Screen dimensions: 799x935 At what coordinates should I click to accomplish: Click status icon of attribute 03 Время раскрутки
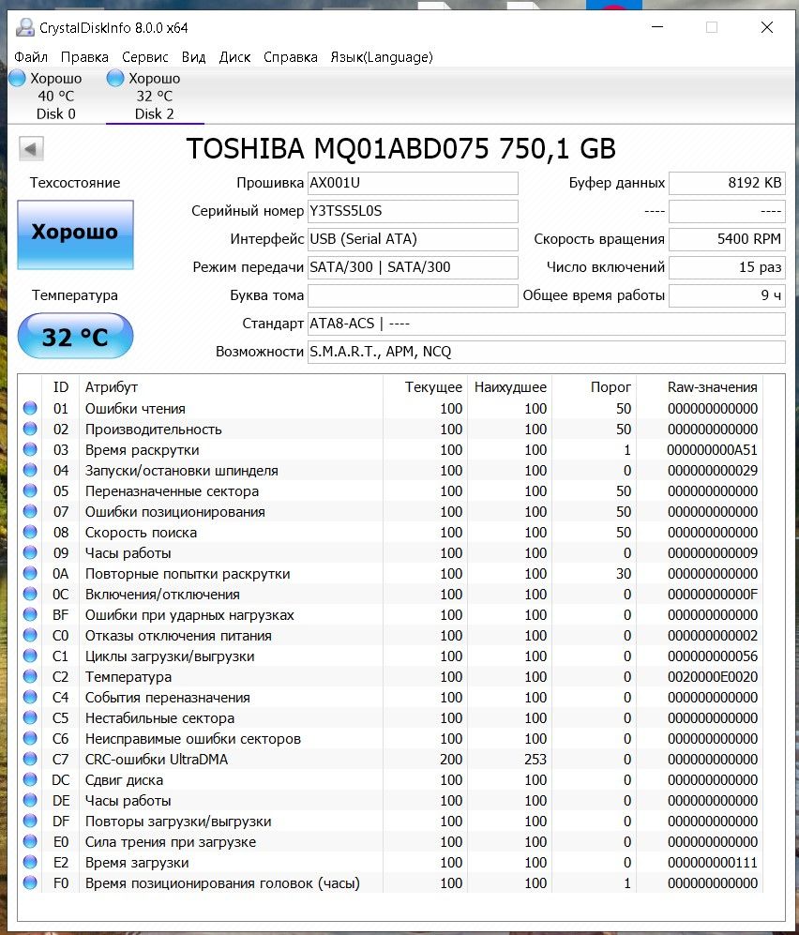tap(30, 449)
